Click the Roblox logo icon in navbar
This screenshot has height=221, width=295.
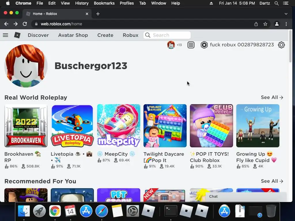(17, 35)
